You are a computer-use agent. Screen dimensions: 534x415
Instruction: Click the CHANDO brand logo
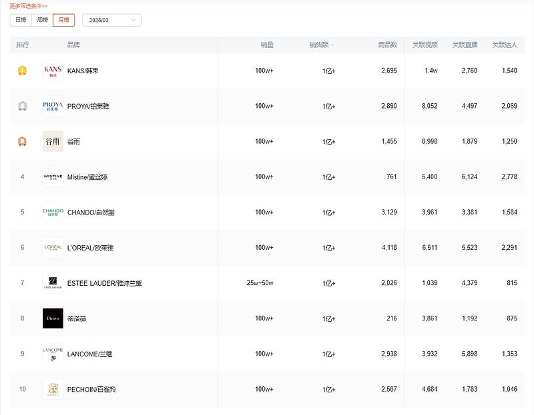[x=53, y=212]
